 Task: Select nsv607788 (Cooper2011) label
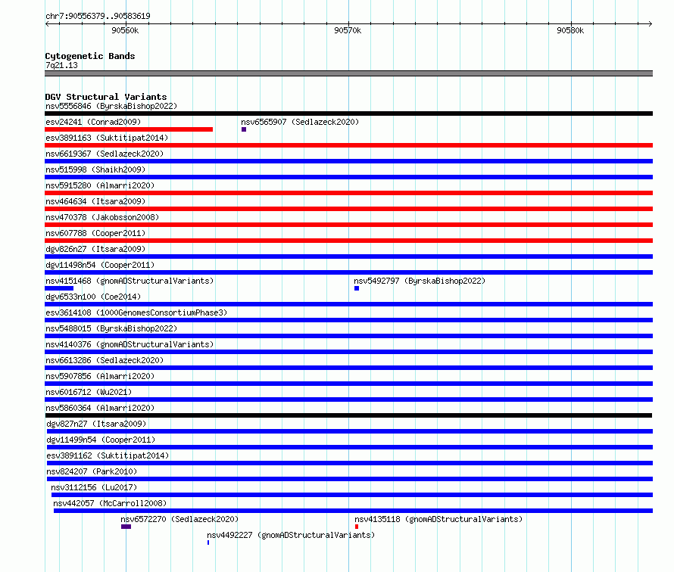[95, 233]
